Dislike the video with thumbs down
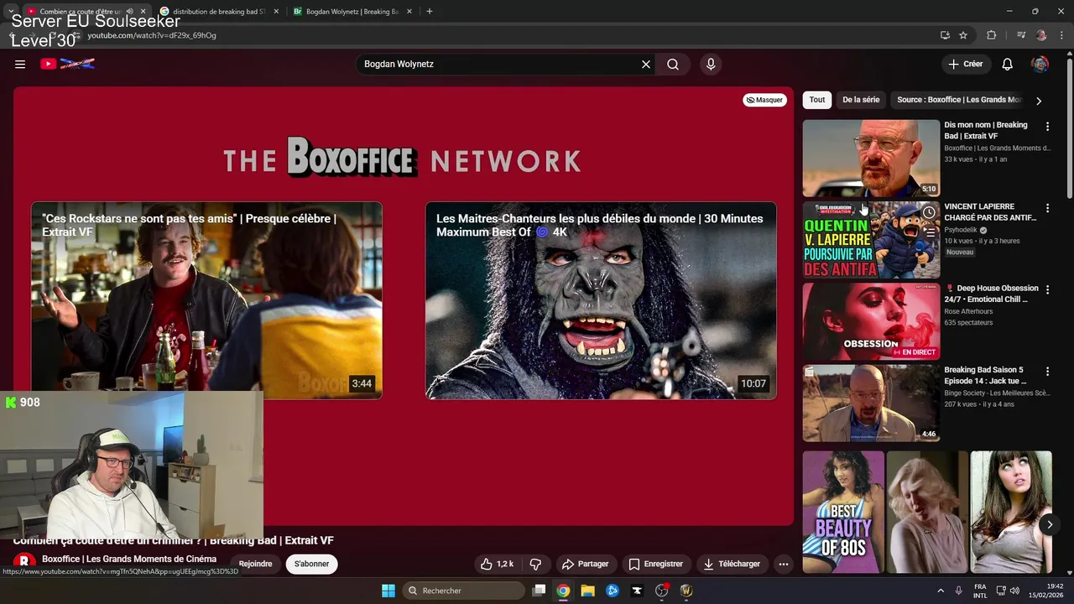This screenshot has height=604, width=1074. (535, 564)
